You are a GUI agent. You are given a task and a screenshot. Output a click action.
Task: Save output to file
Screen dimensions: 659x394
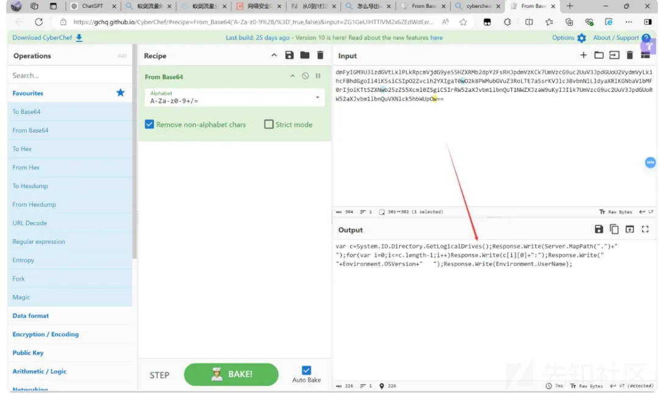click(x=599, y=229)
